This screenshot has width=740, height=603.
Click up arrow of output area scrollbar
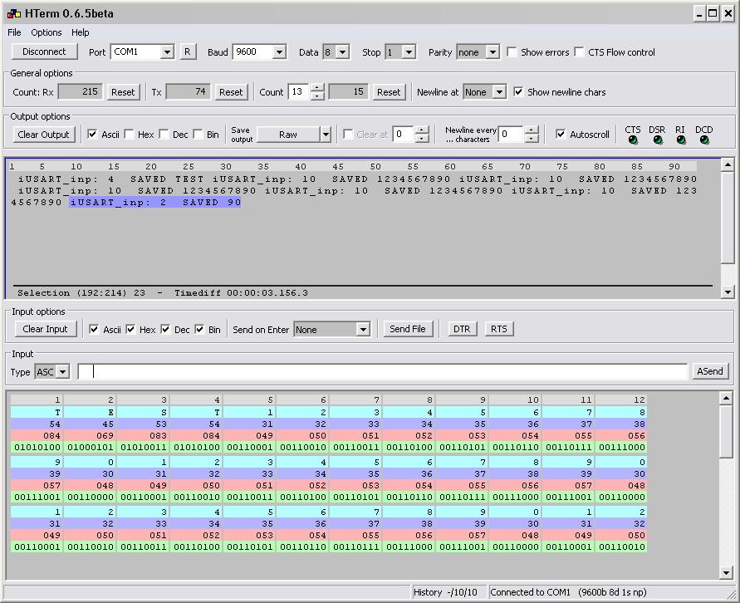pos(728,164)
